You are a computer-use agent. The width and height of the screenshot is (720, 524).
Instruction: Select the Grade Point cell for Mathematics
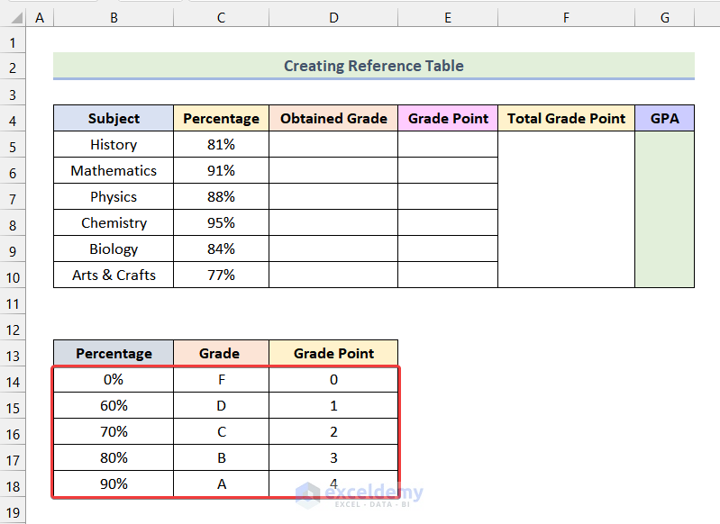click(448, 171)
